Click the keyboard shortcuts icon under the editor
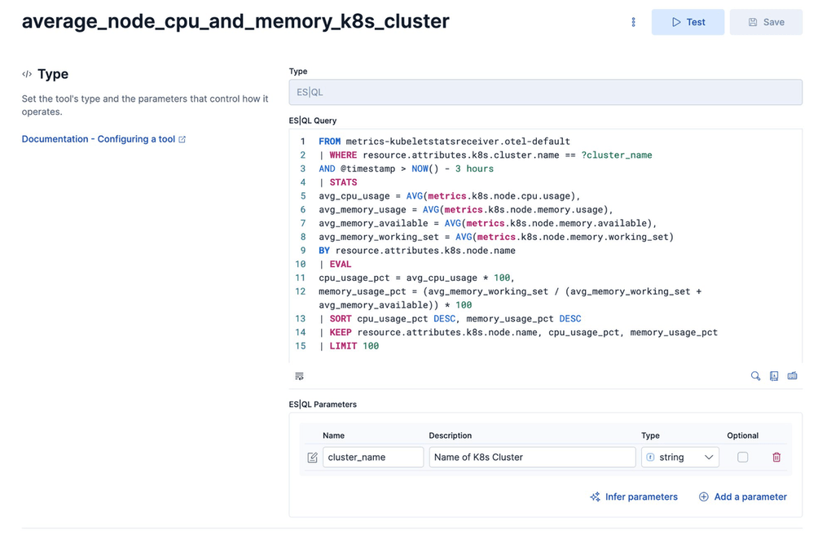This screenshot has width=831, height=534. click(x=791, y=375)
